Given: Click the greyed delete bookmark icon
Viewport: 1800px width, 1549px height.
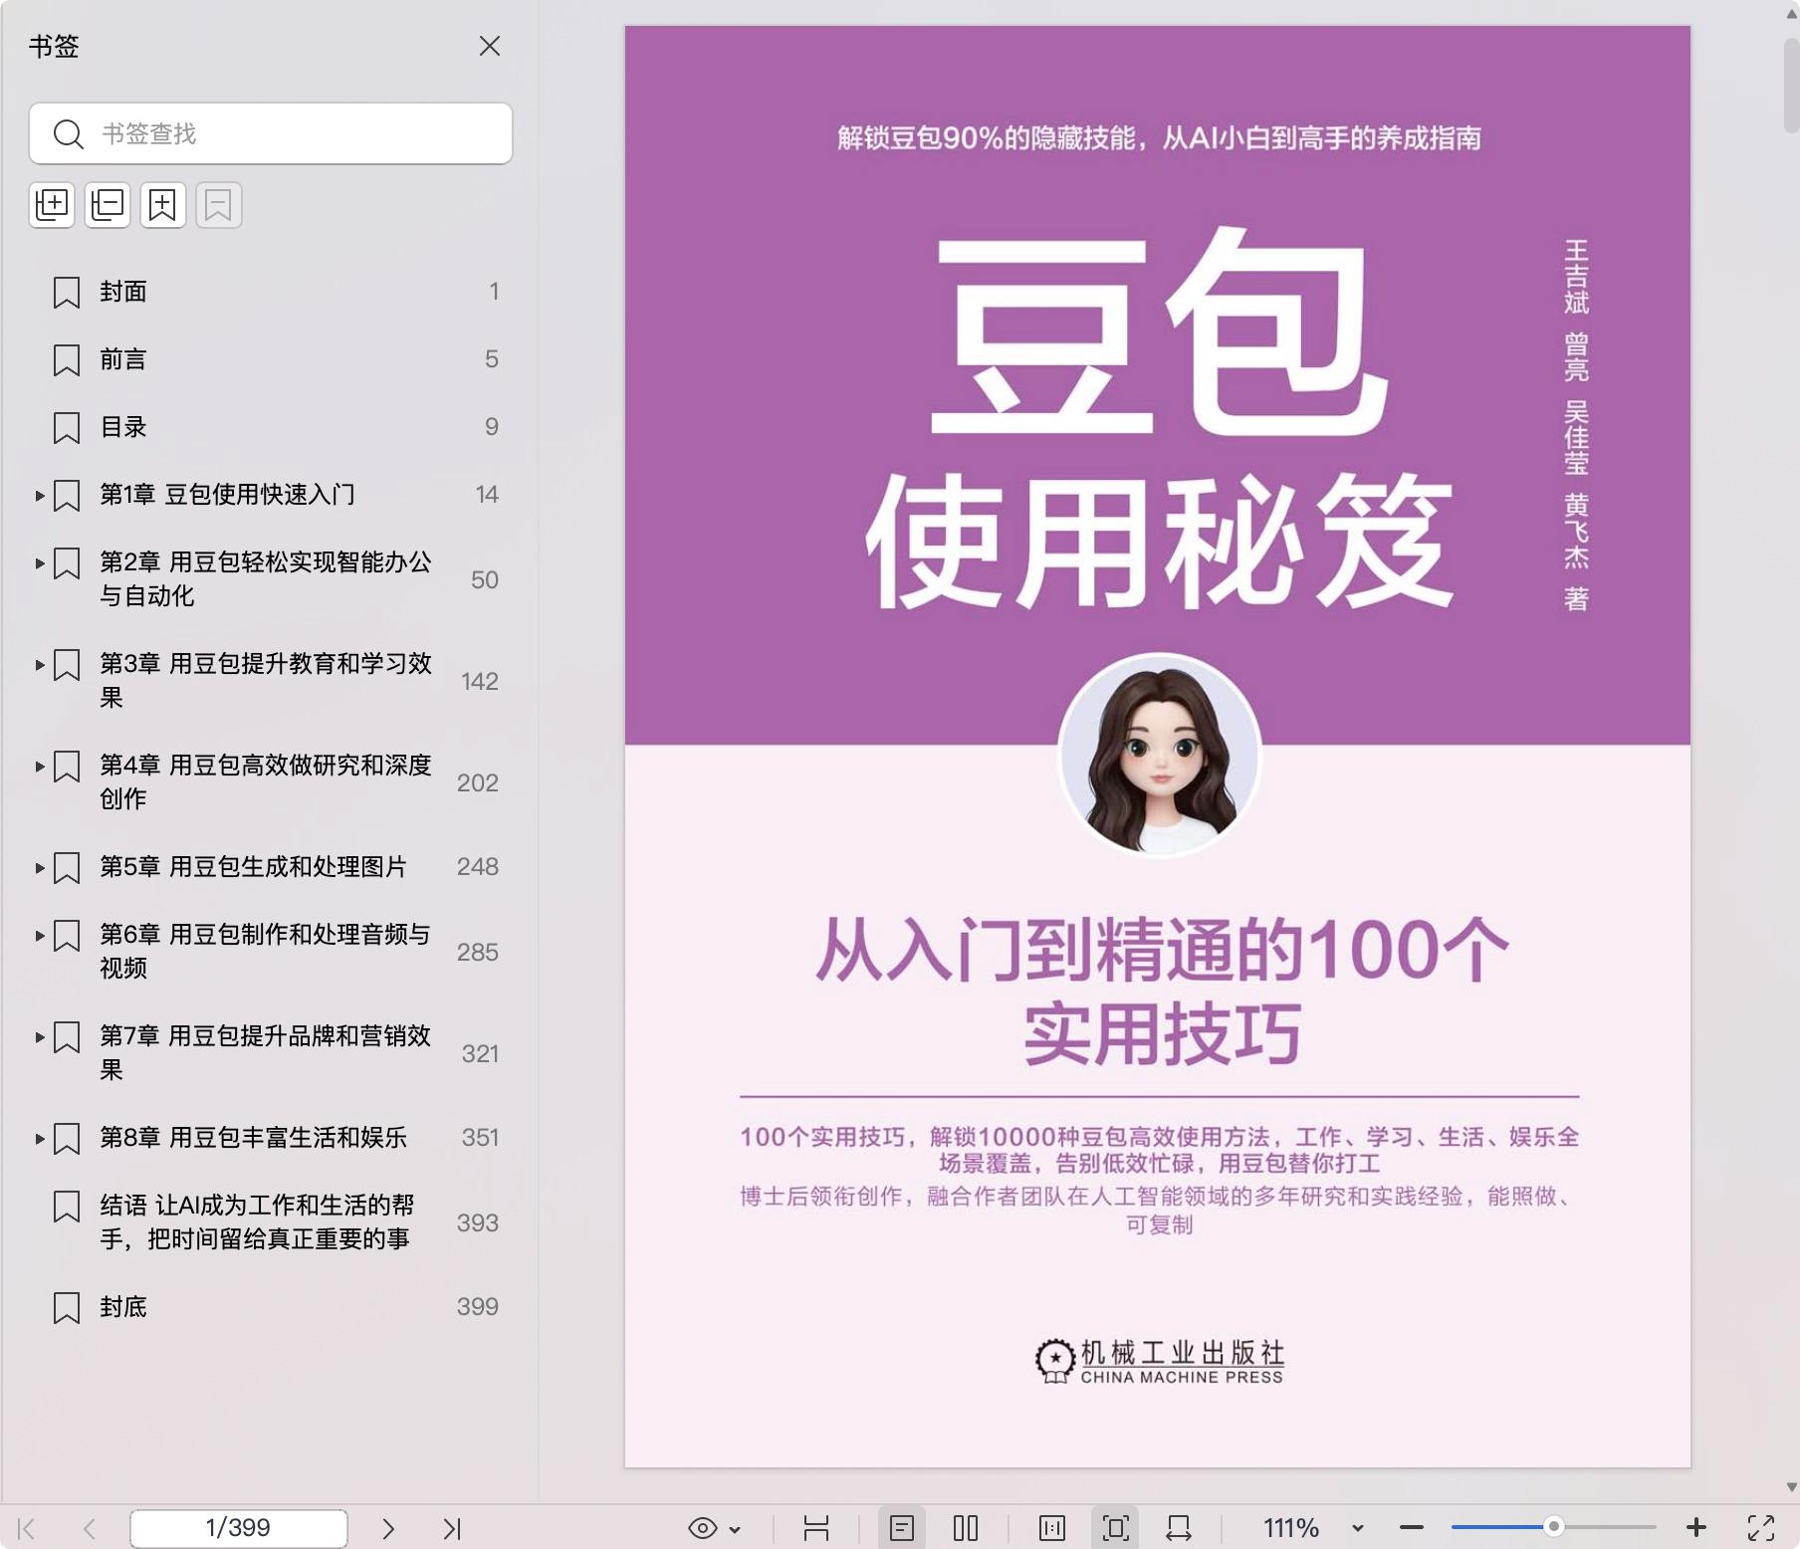Looking at the screenshot, I should (219, 205).
